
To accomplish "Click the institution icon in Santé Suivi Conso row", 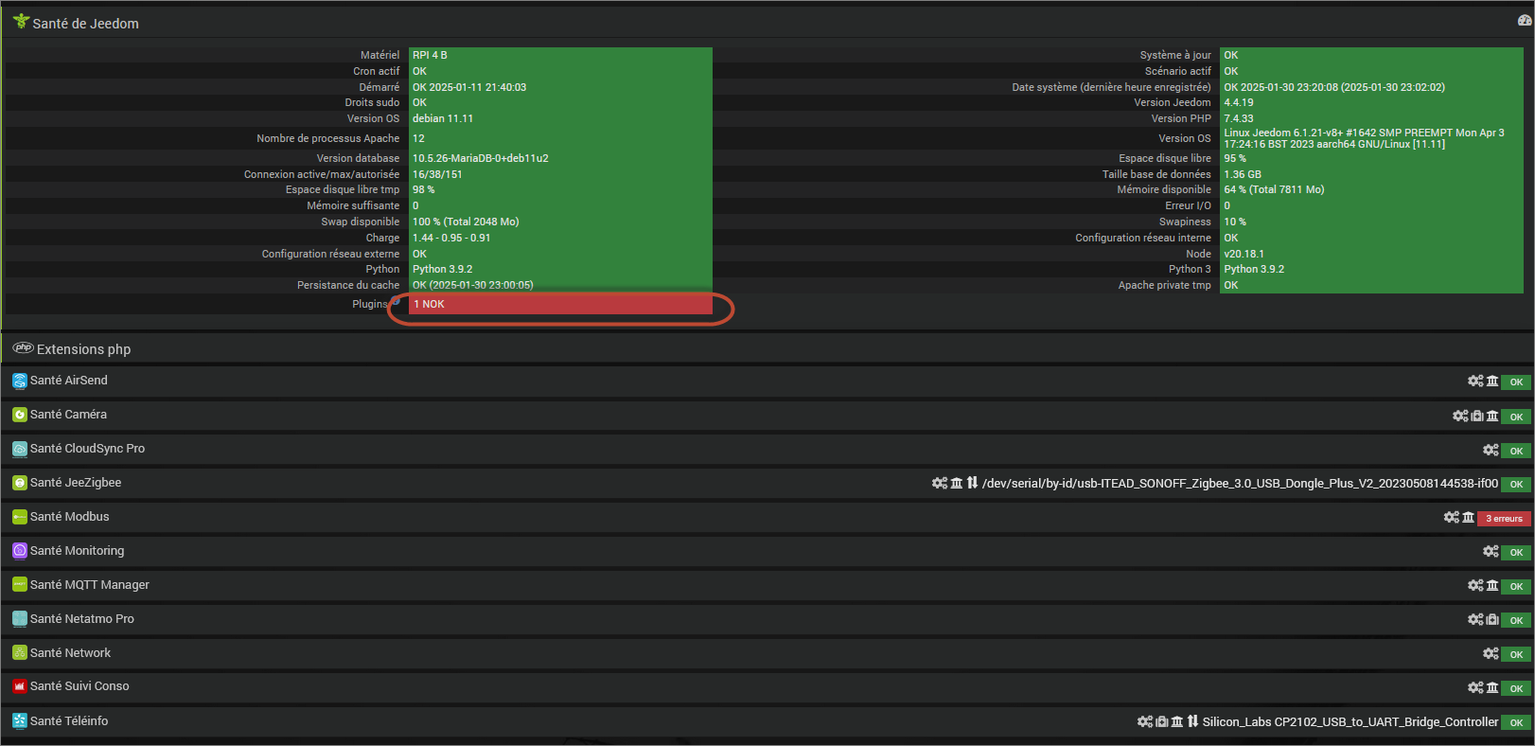I will (x=1492, y=687).
